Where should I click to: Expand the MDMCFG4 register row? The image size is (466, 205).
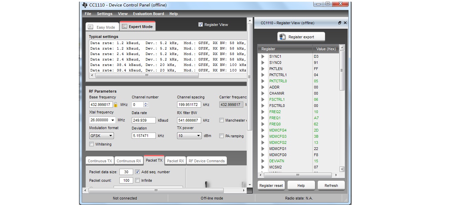(x=263, y=130)
